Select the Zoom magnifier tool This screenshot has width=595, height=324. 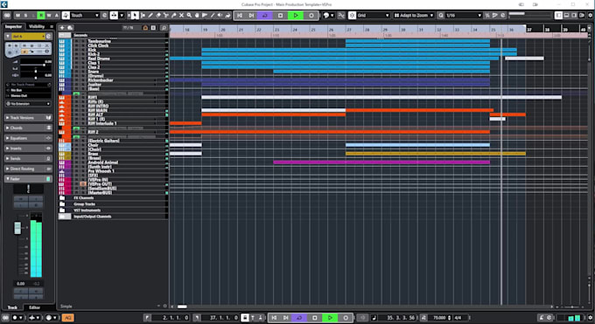(189, 15)
